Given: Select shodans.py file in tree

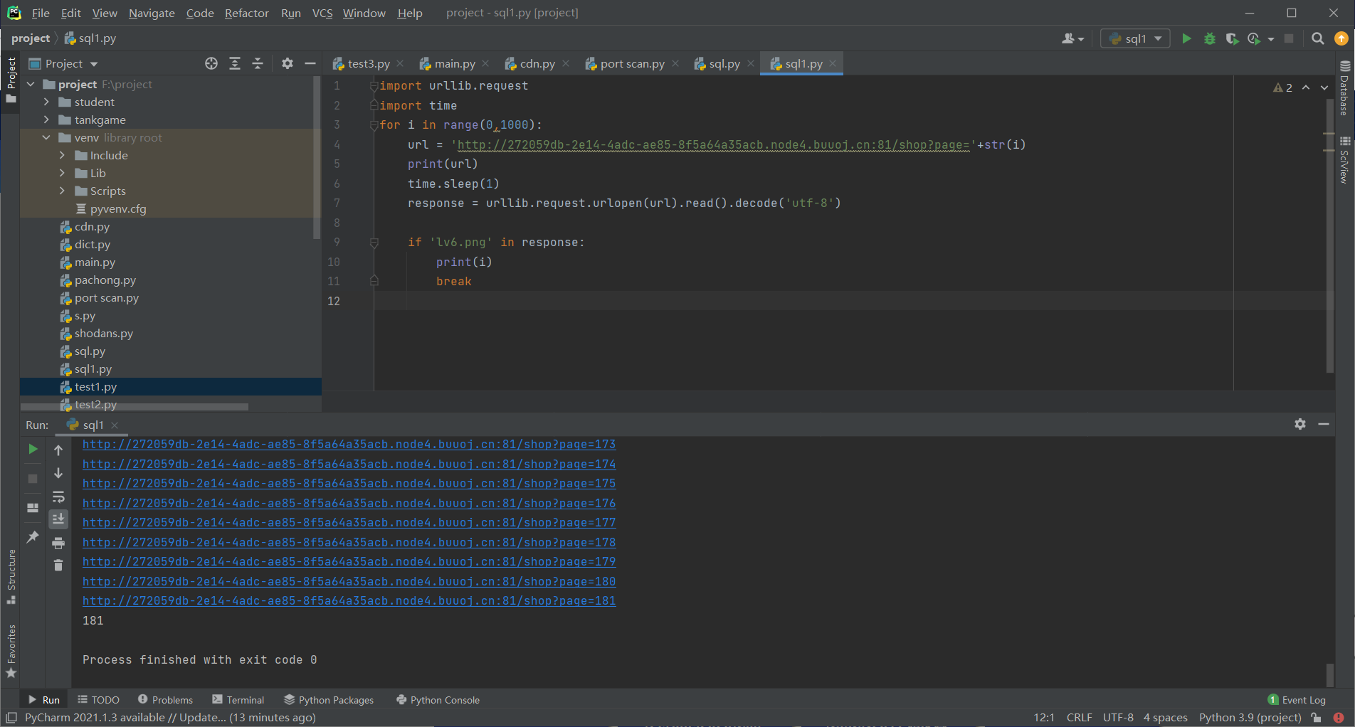Looking at the screenshot, I should (x=103, y=333).
